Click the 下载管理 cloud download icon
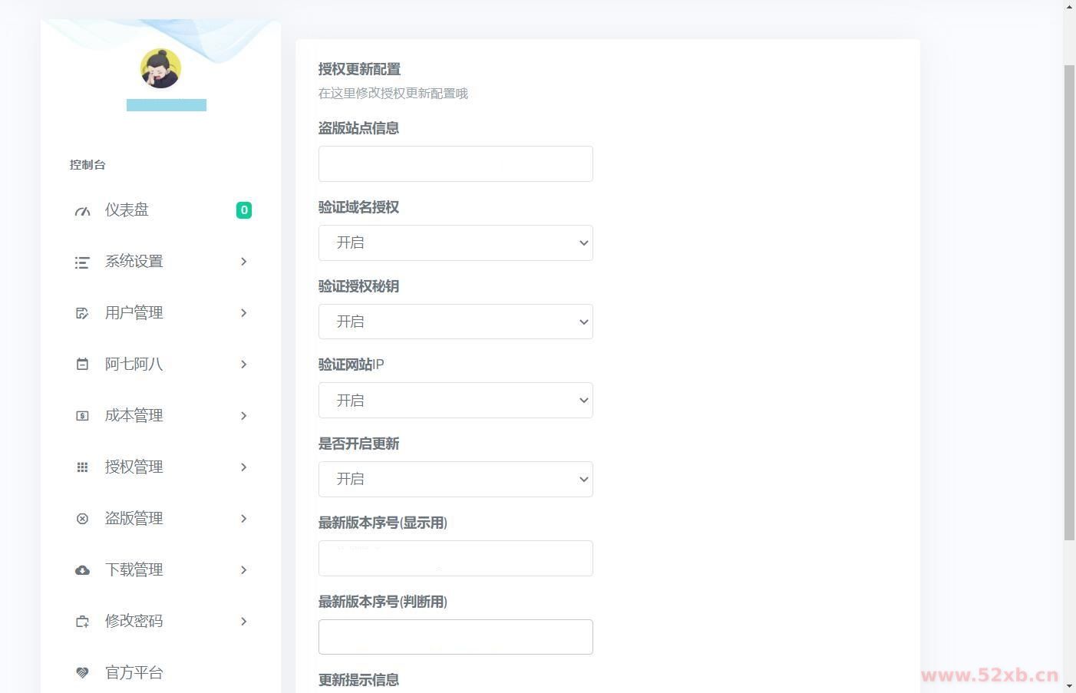 [x=82, y=570]
